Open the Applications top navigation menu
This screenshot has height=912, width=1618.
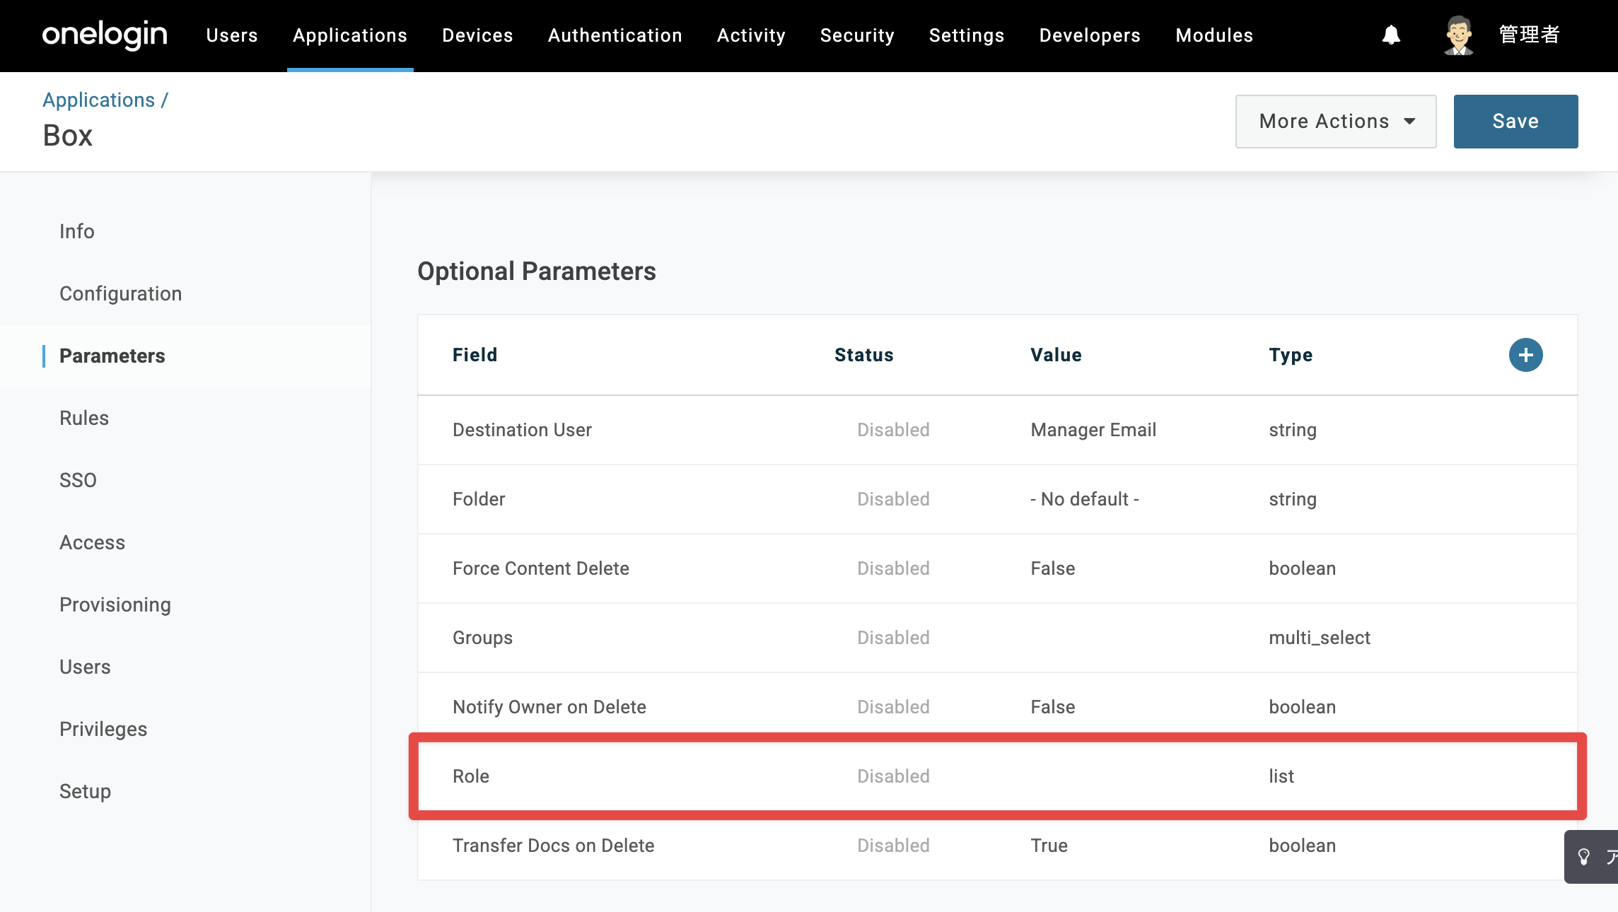(350, 35)
